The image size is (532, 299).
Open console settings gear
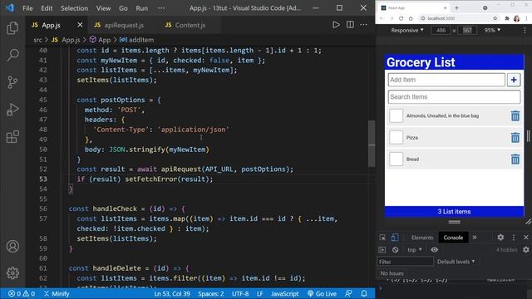[x=526, y=250]
